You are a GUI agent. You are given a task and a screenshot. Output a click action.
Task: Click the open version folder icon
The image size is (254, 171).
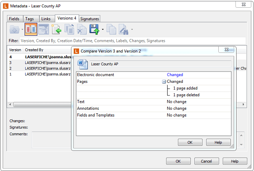tap(15, 30)
